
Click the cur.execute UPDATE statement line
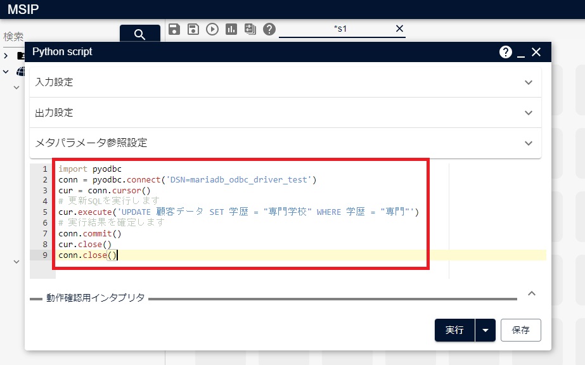point(239,212)
